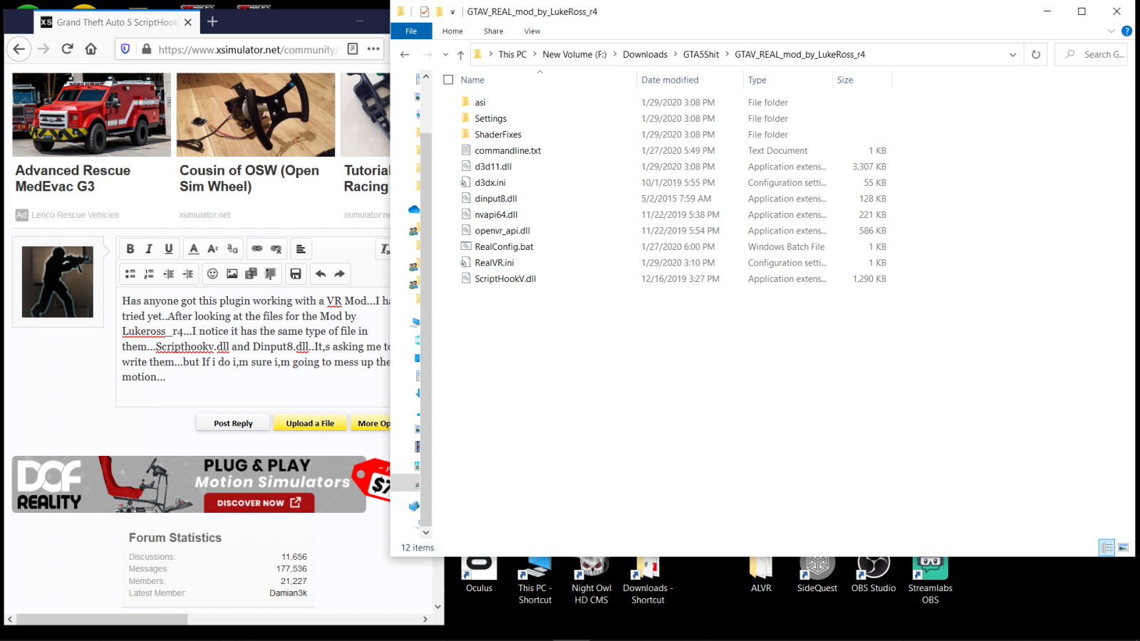This screenshot has height=641, width=1140.
Task: Close the Grand Theft Auto 5 ScriptHook tab
Action: 188,22
